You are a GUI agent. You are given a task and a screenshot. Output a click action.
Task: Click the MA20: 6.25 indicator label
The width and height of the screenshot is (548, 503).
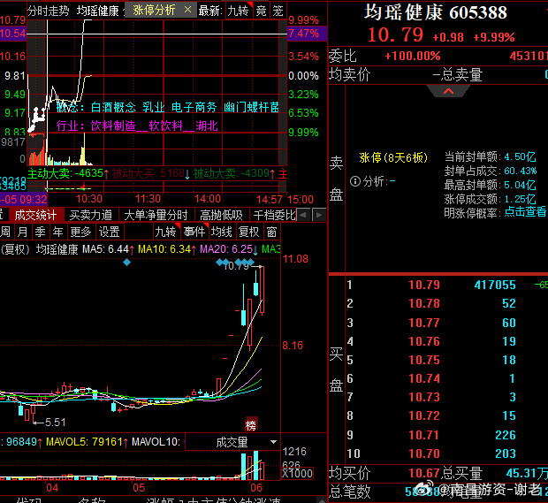(229, 249)
